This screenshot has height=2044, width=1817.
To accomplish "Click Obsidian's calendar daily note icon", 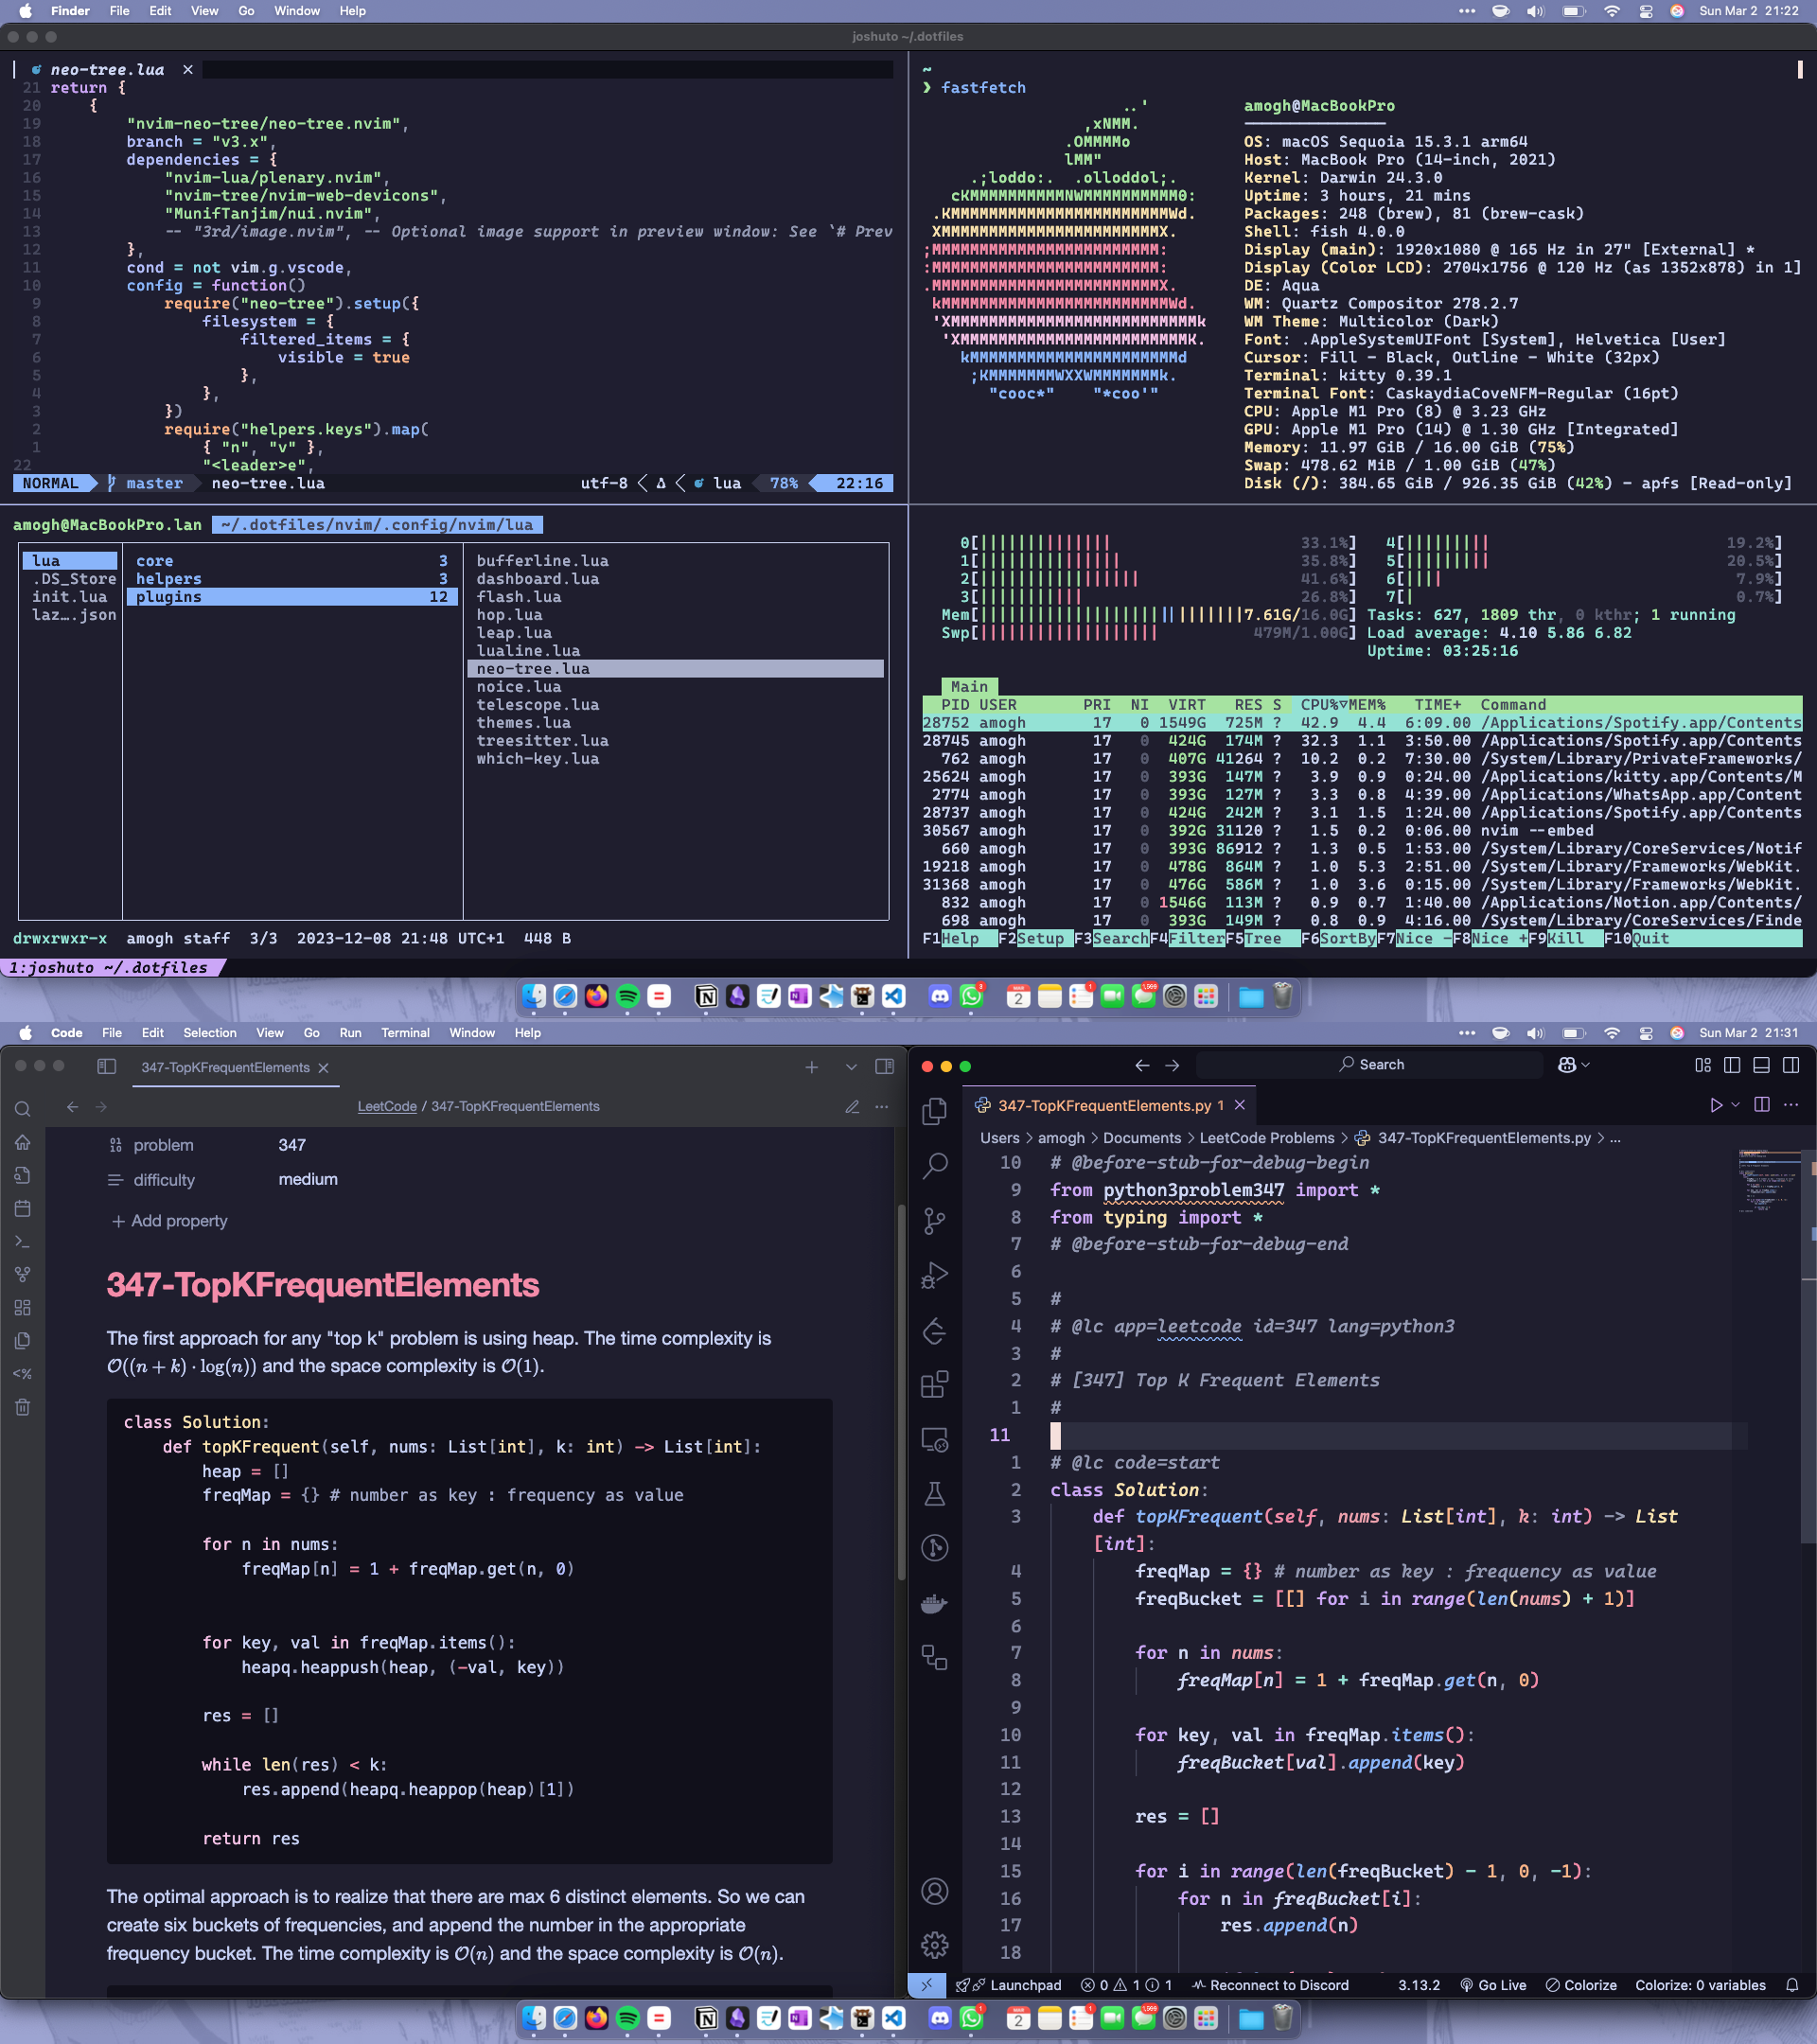I will point(22,1208).
